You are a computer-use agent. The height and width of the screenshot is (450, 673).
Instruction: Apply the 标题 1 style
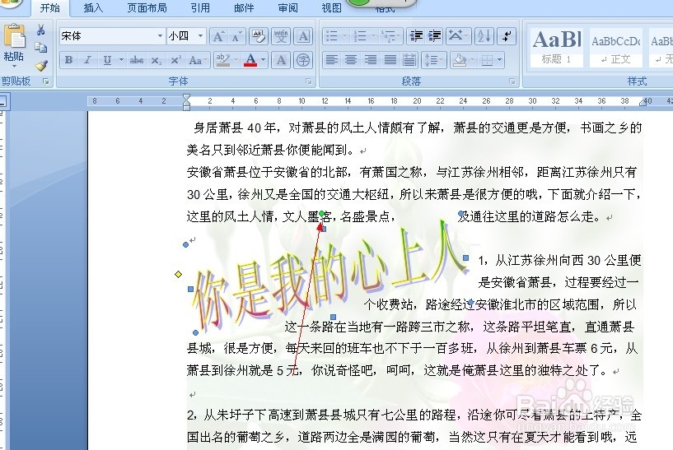(556, 47)
